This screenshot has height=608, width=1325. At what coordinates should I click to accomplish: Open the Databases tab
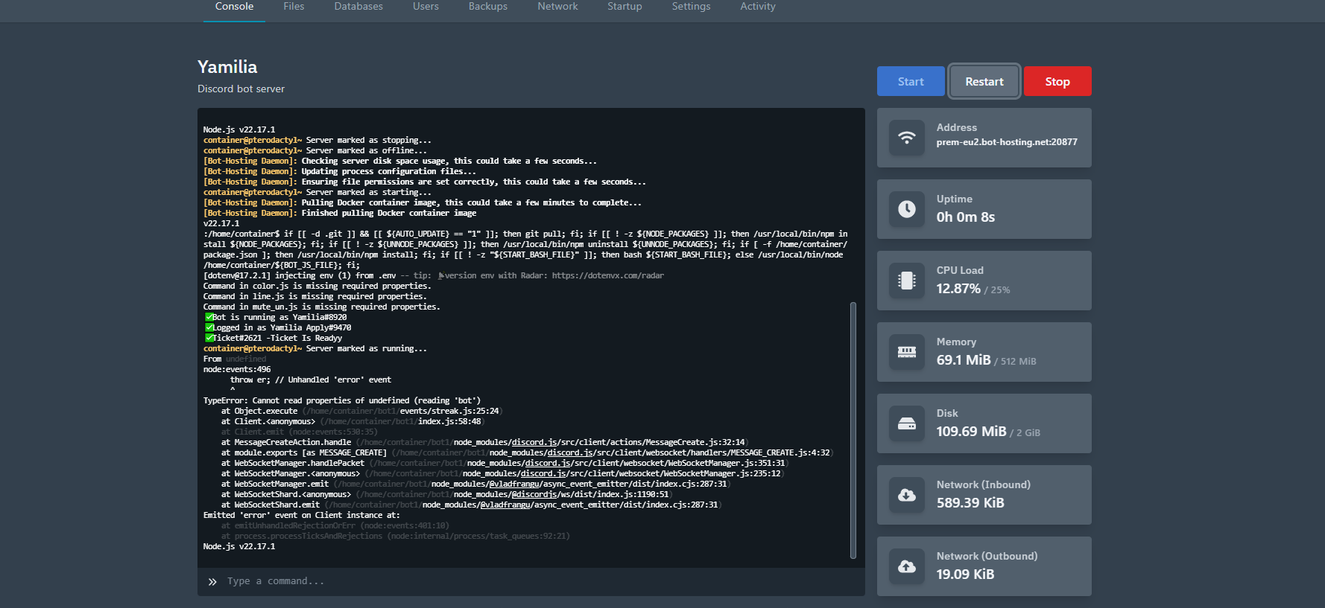point(358,7)
